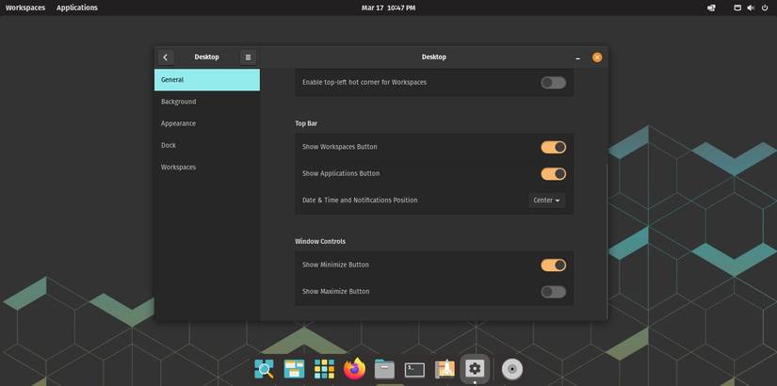Click the volume icon in top bar
This screenshot has height=386, width=777.
751,8
